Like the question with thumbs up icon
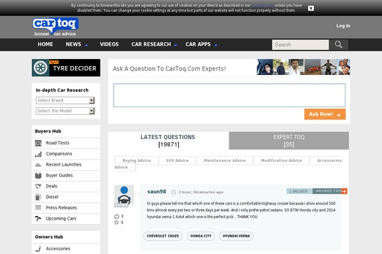The image size is (382, 254). [x=117, y=216]
